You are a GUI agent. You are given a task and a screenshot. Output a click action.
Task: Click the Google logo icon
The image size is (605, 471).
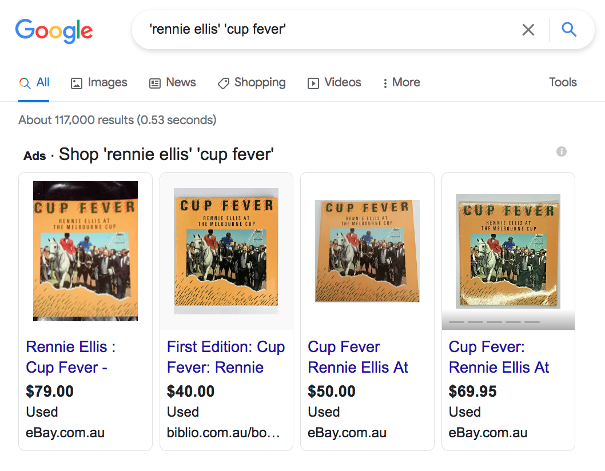tap(54, 31)
